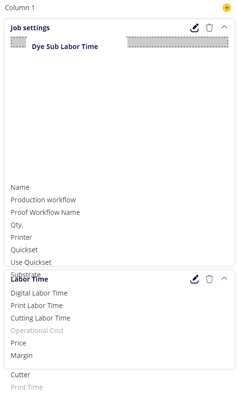Viewport: 237px width, 395px height.
Task: Collapse the Labor Time section
Action: pyautogui.click(x=224, y=278)
